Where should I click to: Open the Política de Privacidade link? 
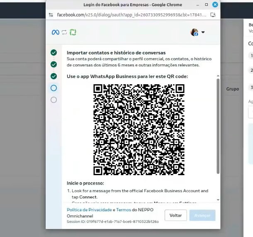pyautogui.click(x=89, y=210)
